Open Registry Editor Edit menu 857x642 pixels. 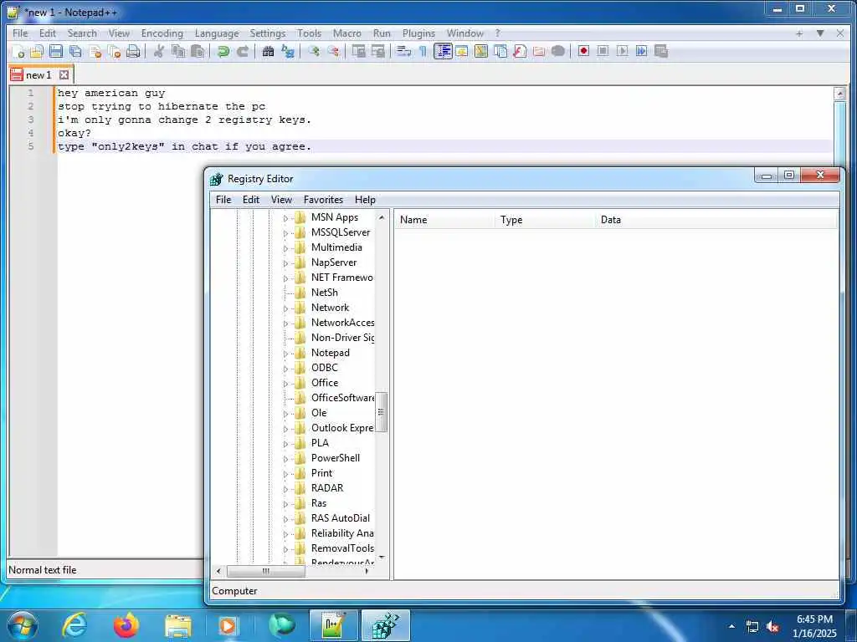pos(251,200)
